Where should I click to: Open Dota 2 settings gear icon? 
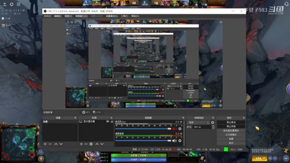[12, 4]
